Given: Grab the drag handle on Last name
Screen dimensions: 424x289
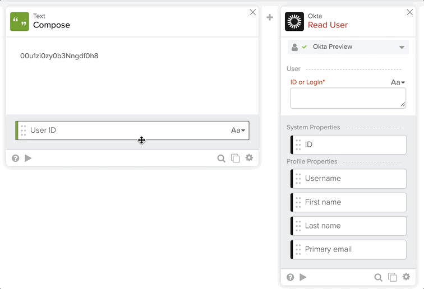Looking at the screenshot, I should click(298, 226).
